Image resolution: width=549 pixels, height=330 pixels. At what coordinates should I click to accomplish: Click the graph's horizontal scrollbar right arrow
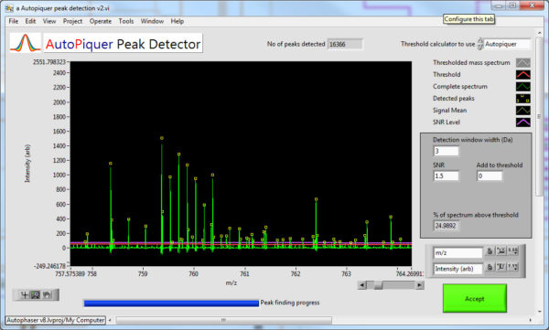[x=419, y=285]
